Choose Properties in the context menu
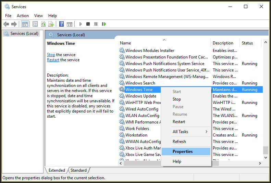The height and width of the screenshot is (183, 271). (186, 152)
